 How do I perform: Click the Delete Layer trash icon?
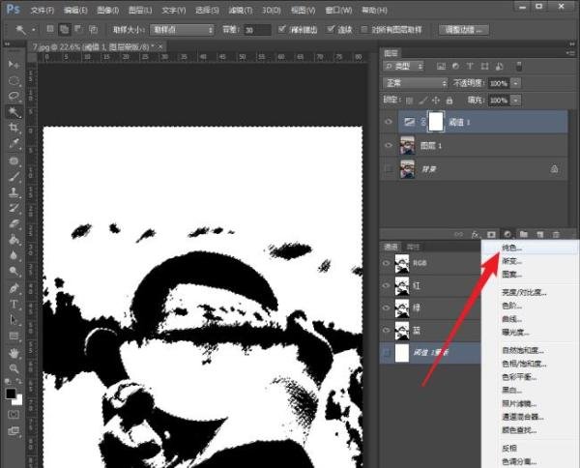[556, 235]
